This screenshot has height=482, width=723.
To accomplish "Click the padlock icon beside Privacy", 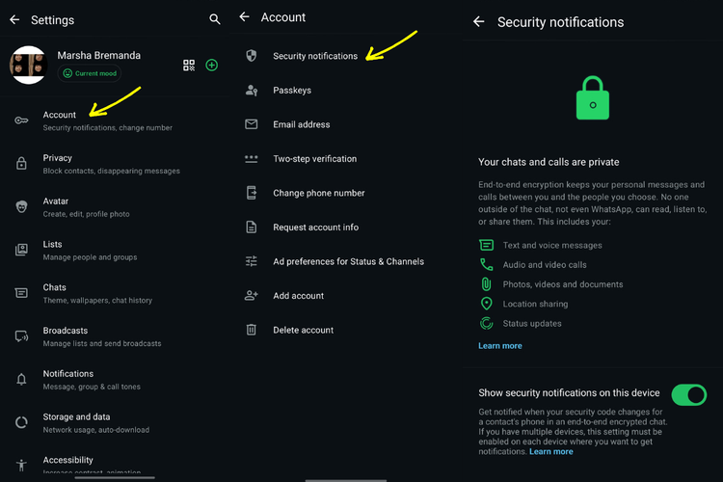I will click(x=21, y=163).
